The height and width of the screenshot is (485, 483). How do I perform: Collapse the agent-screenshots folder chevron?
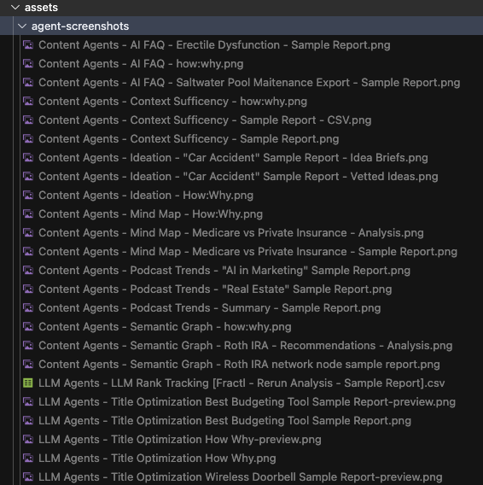click(x=22, y=26)
